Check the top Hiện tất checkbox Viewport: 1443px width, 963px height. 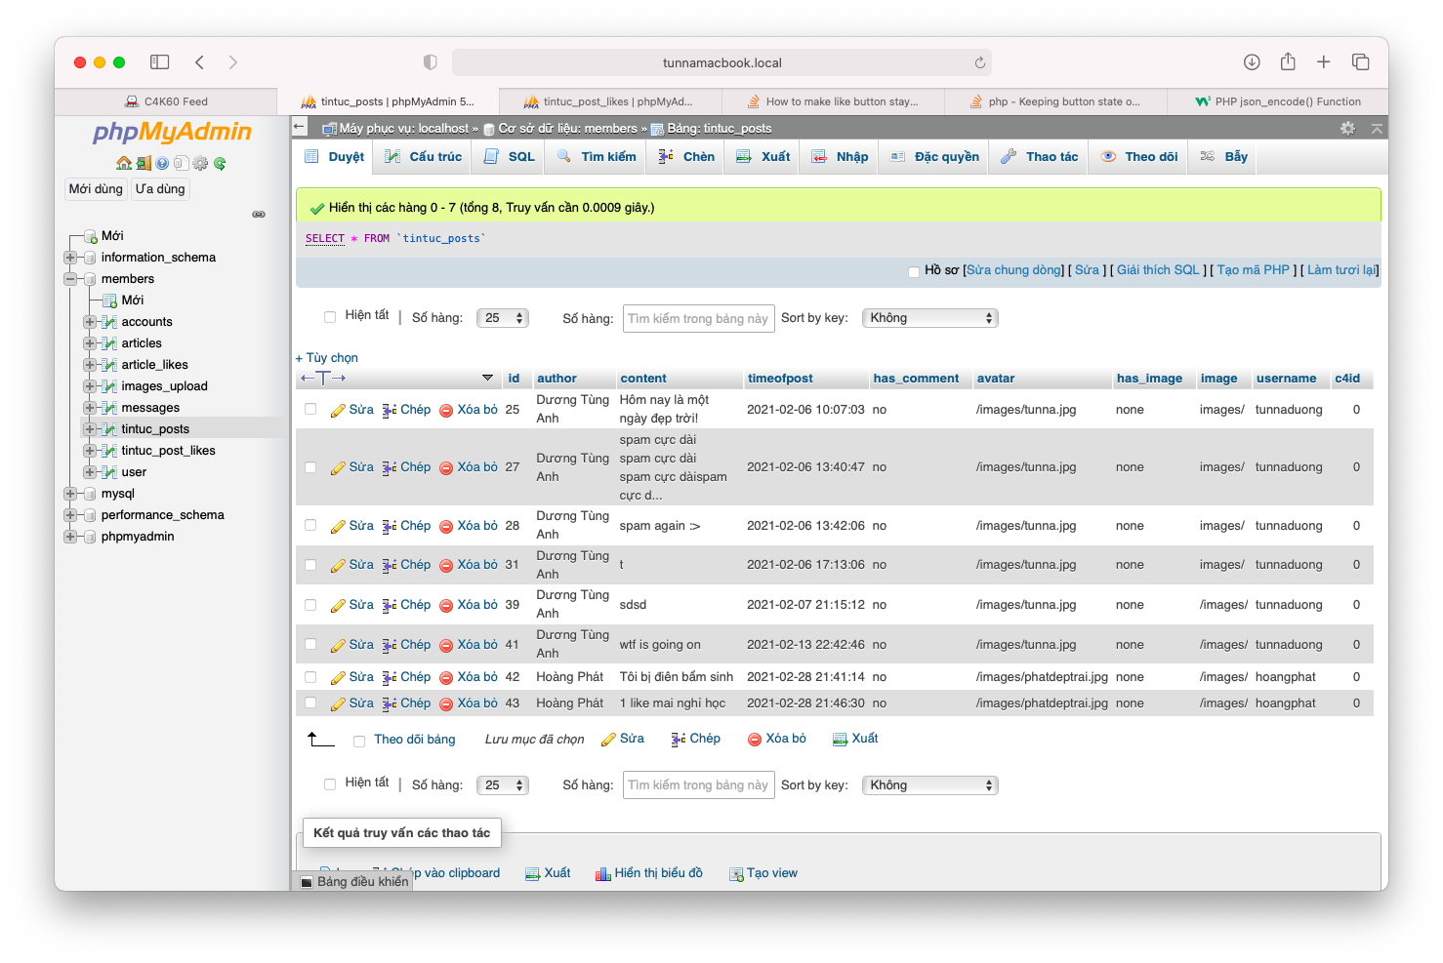pyautogui.click(x=330, y=316)
